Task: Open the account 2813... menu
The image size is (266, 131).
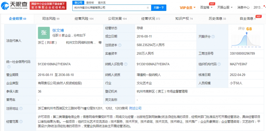Action: [x=258, y=7]
